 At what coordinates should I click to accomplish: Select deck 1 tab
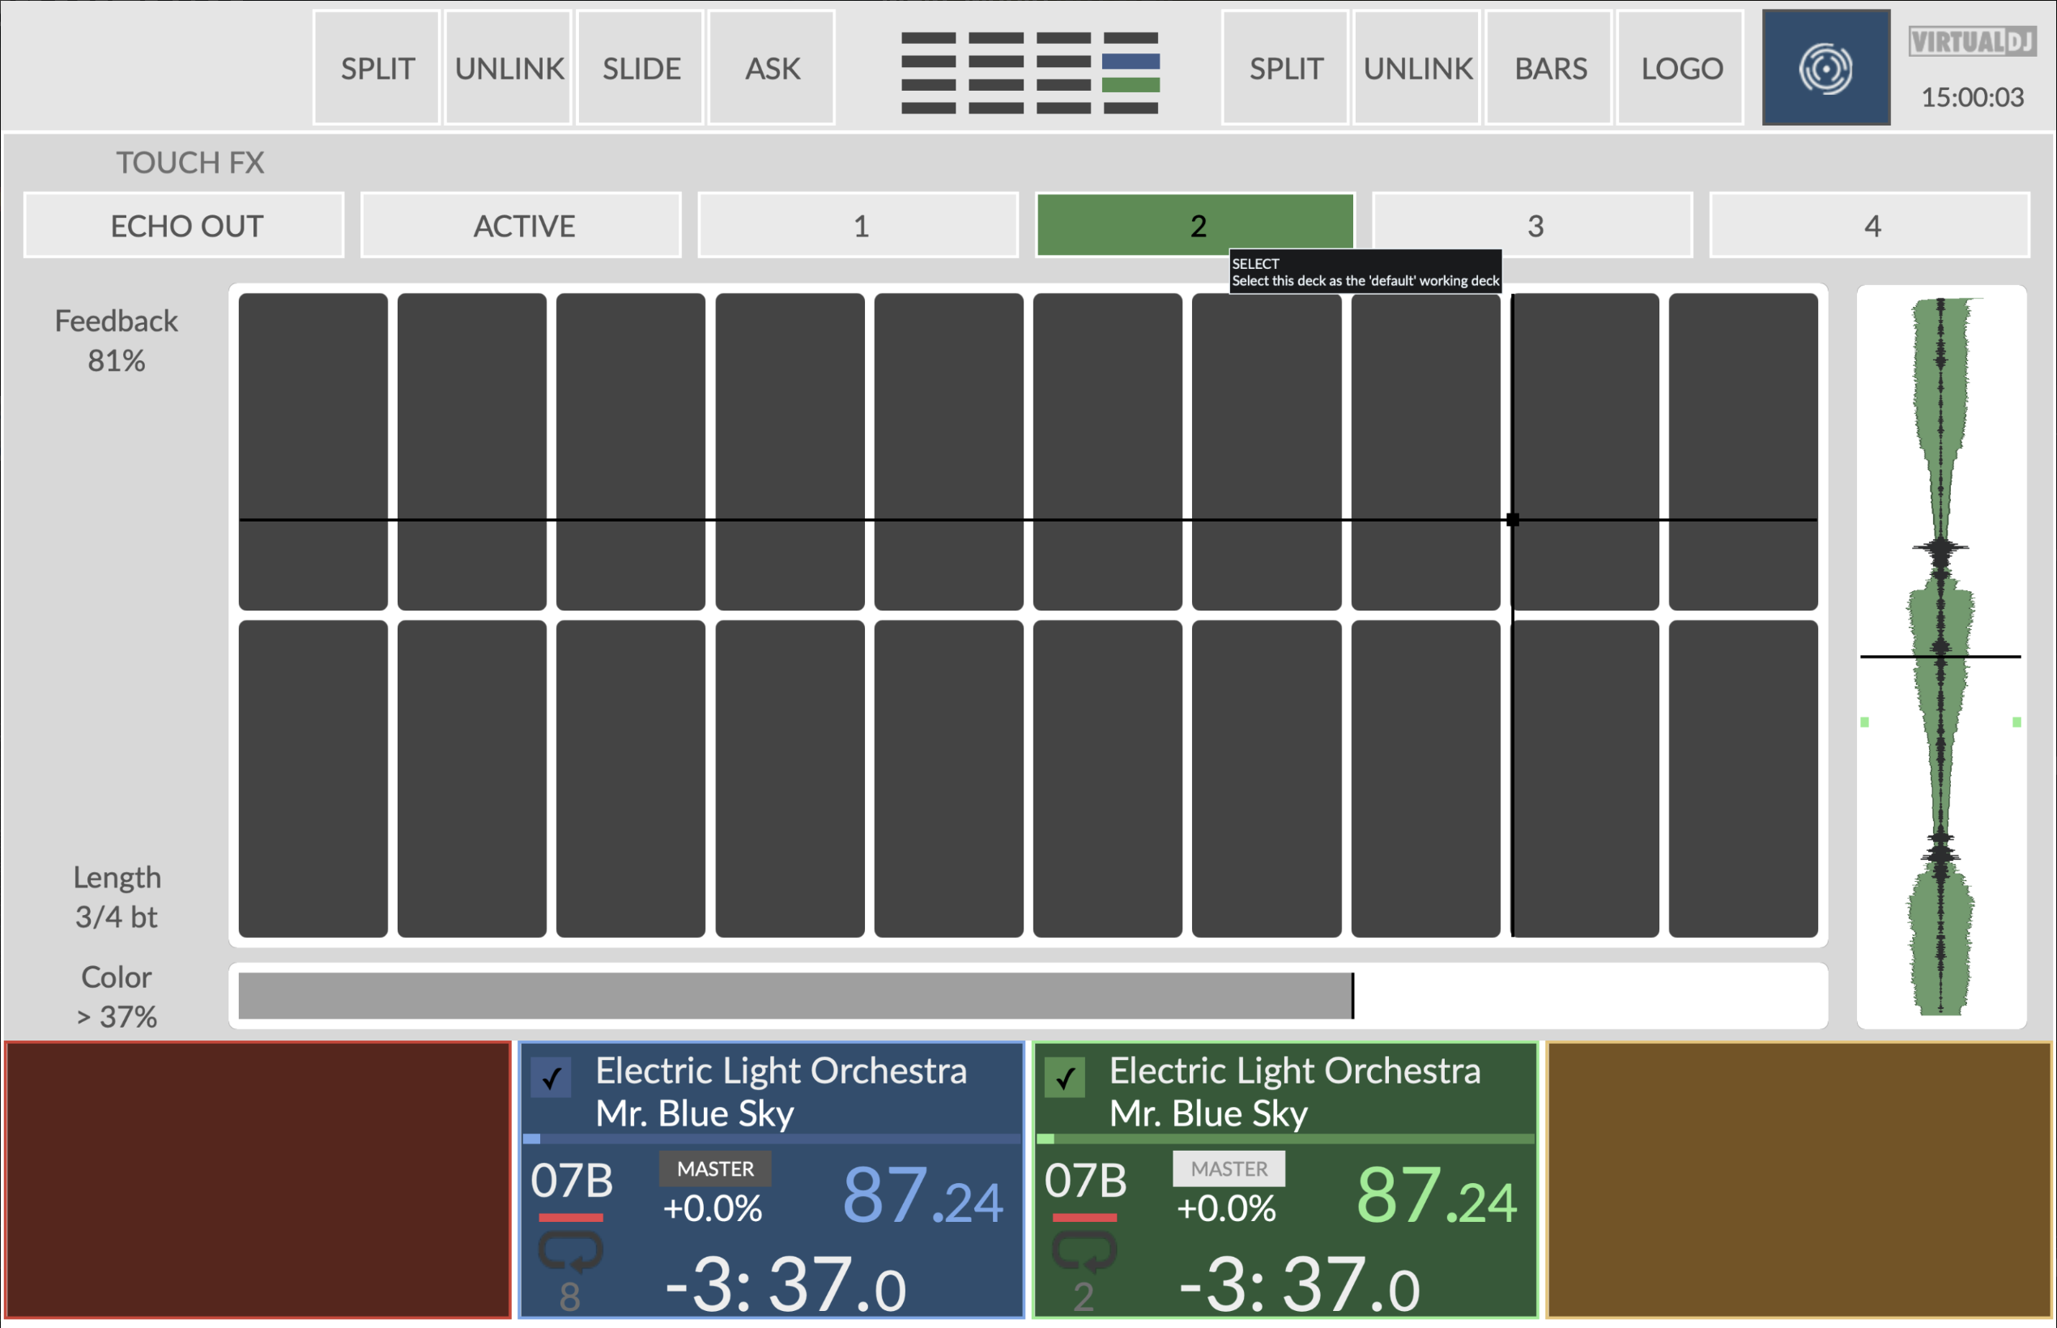859,226
